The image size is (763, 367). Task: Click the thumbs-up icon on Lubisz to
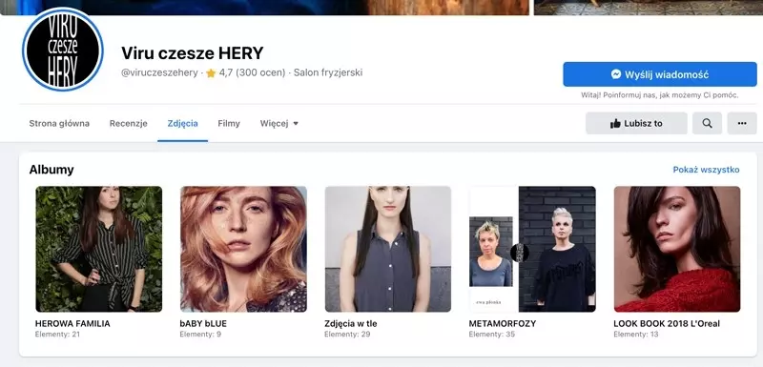[x=615, y=124]
